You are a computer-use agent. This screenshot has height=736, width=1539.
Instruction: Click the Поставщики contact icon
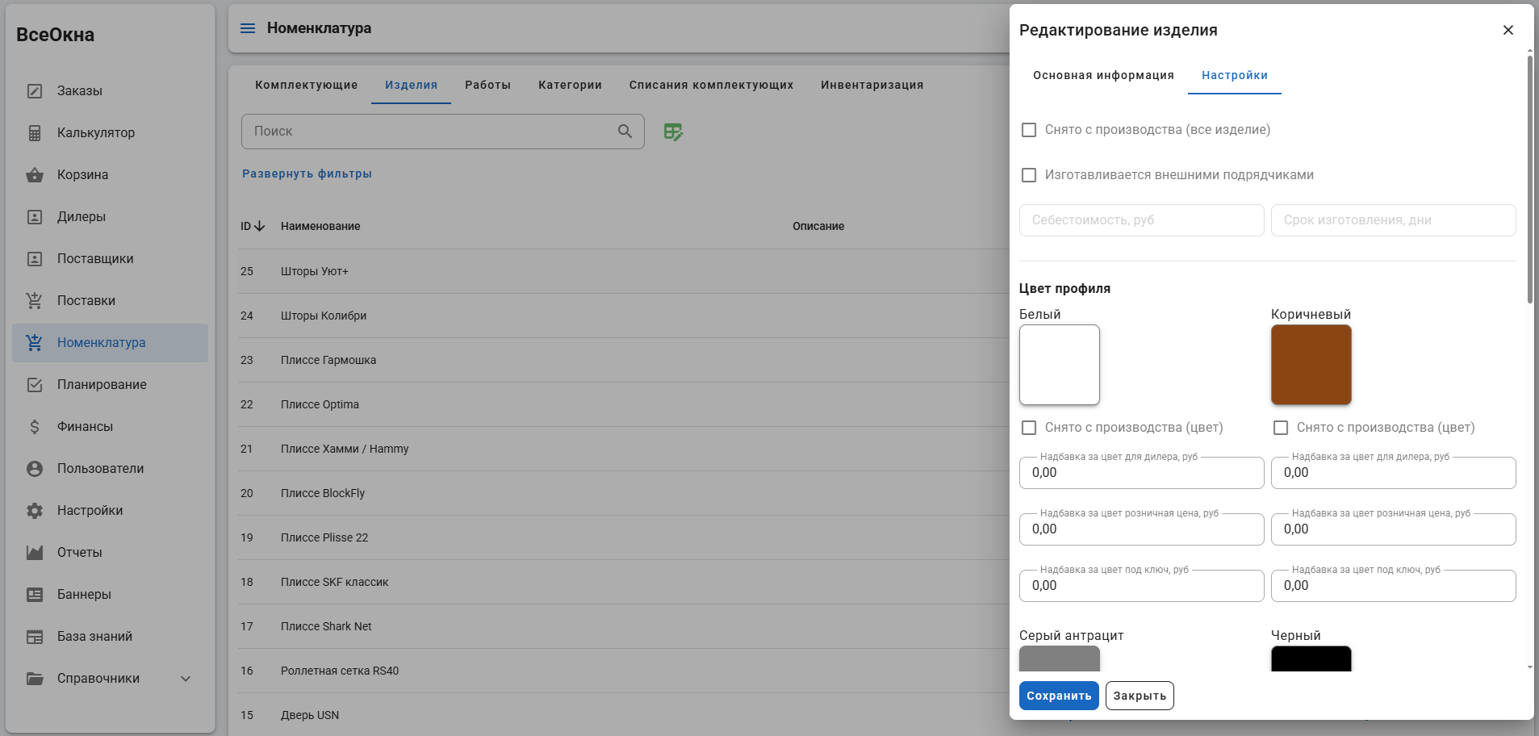coord(35,259)
